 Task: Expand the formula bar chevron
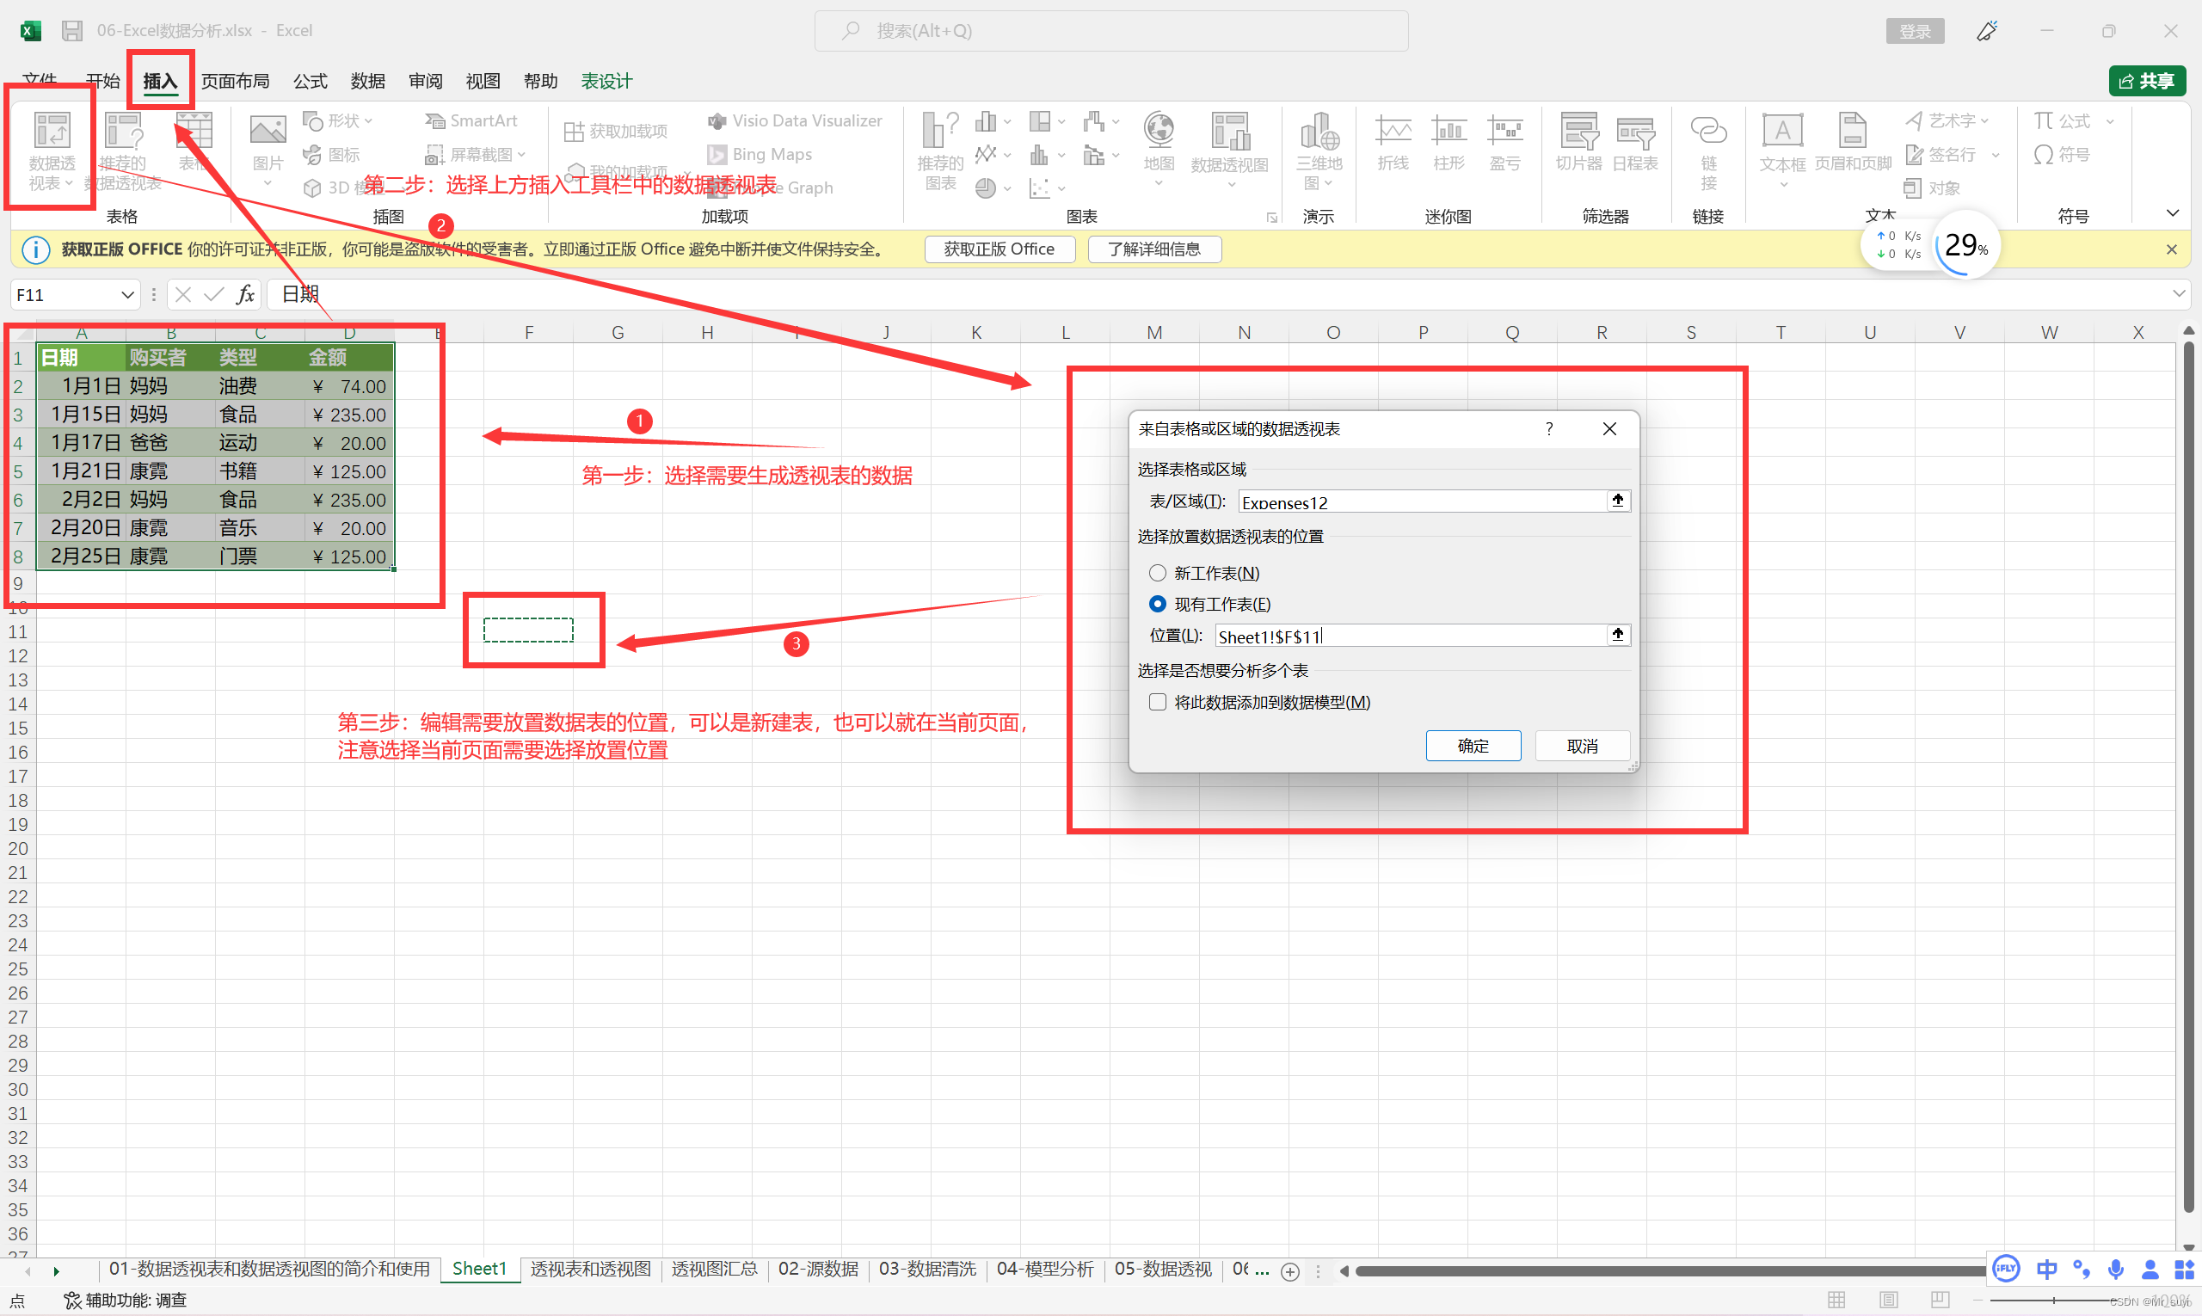click(2178, 293)
